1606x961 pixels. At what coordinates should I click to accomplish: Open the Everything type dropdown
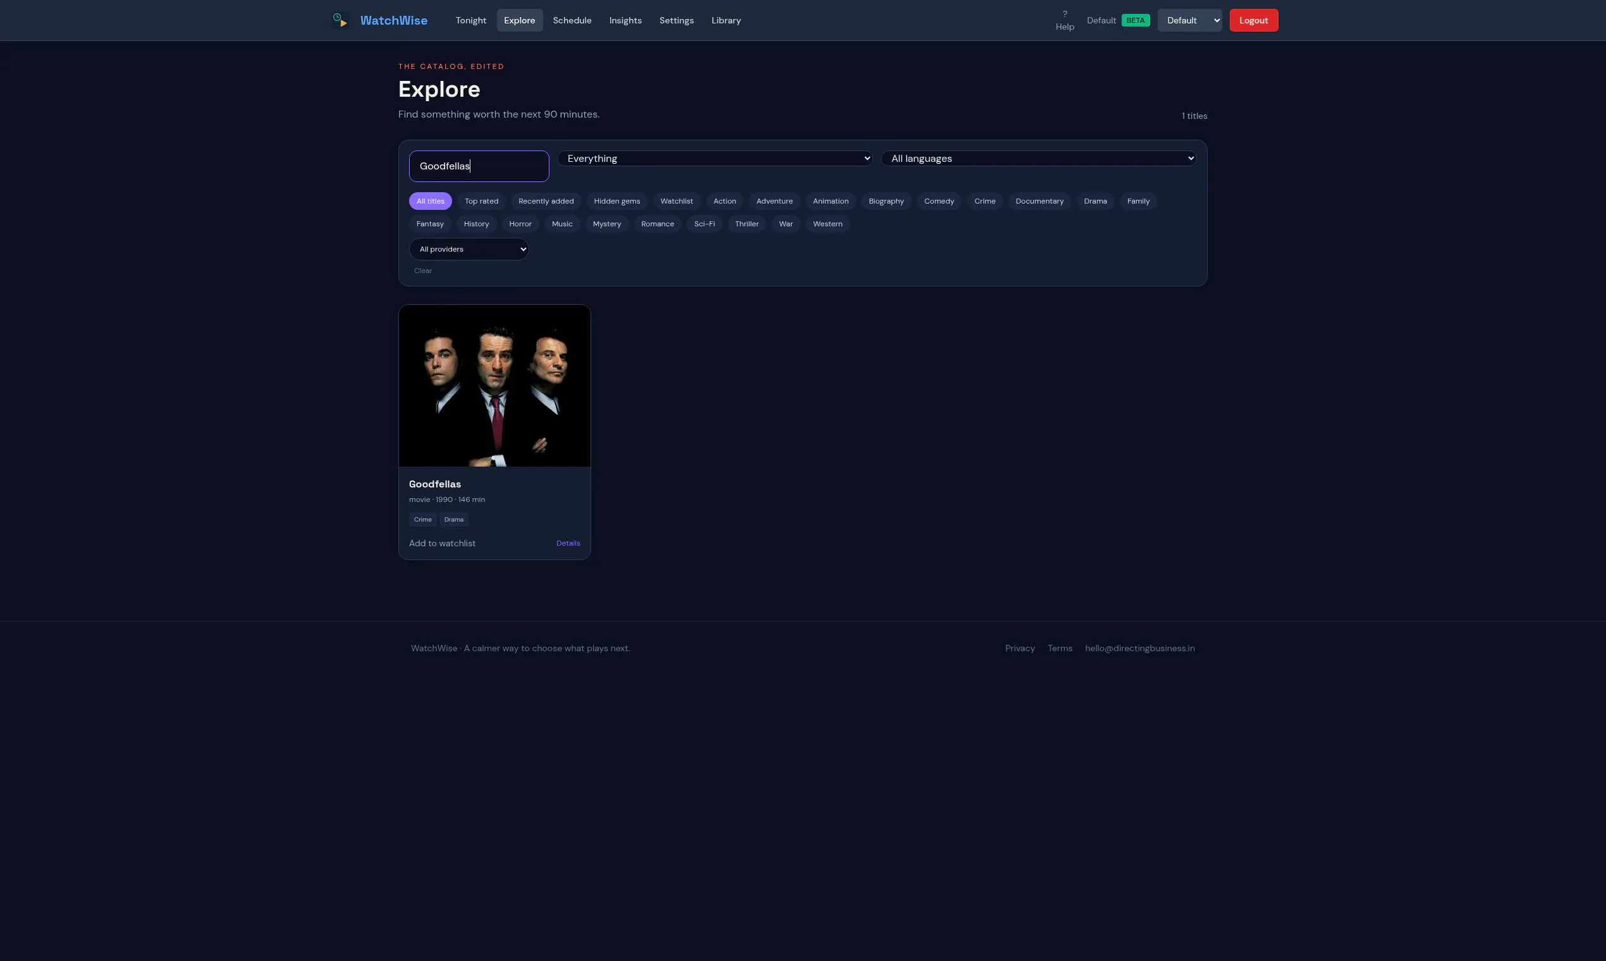714,158
